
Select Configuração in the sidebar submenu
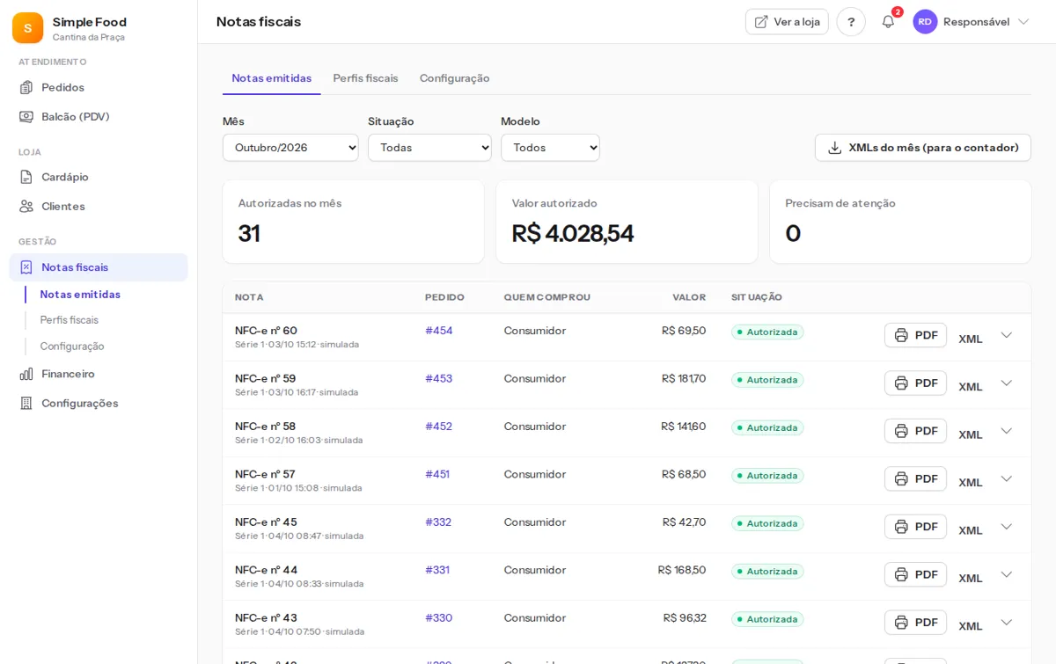72,347
